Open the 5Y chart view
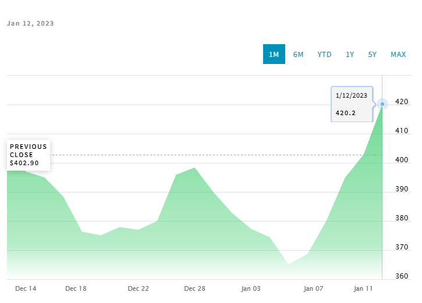The image size is (422, 303). click(373, 54)
